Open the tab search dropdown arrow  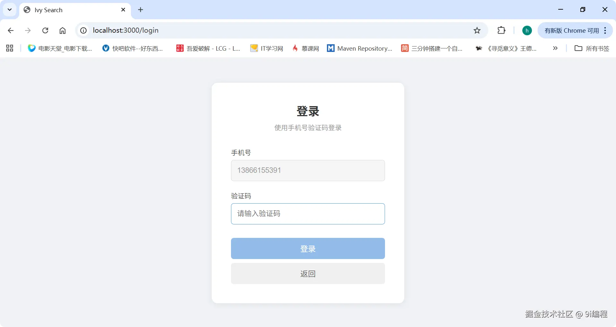[10, 10]
